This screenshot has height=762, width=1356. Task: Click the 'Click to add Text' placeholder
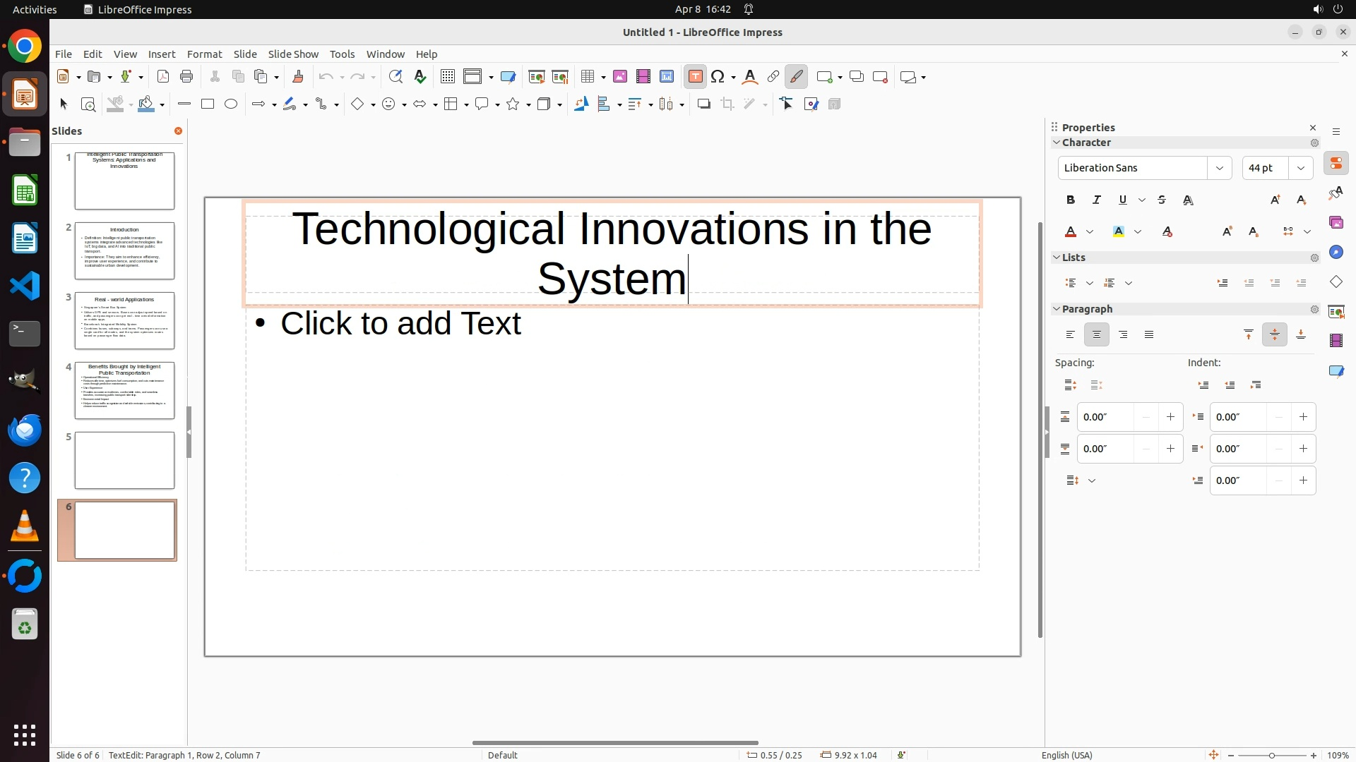pyautogui.click(x=400, y=324)
